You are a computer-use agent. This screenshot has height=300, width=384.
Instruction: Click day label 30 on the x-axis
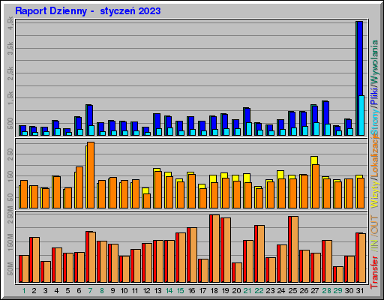tap(349, 291)
